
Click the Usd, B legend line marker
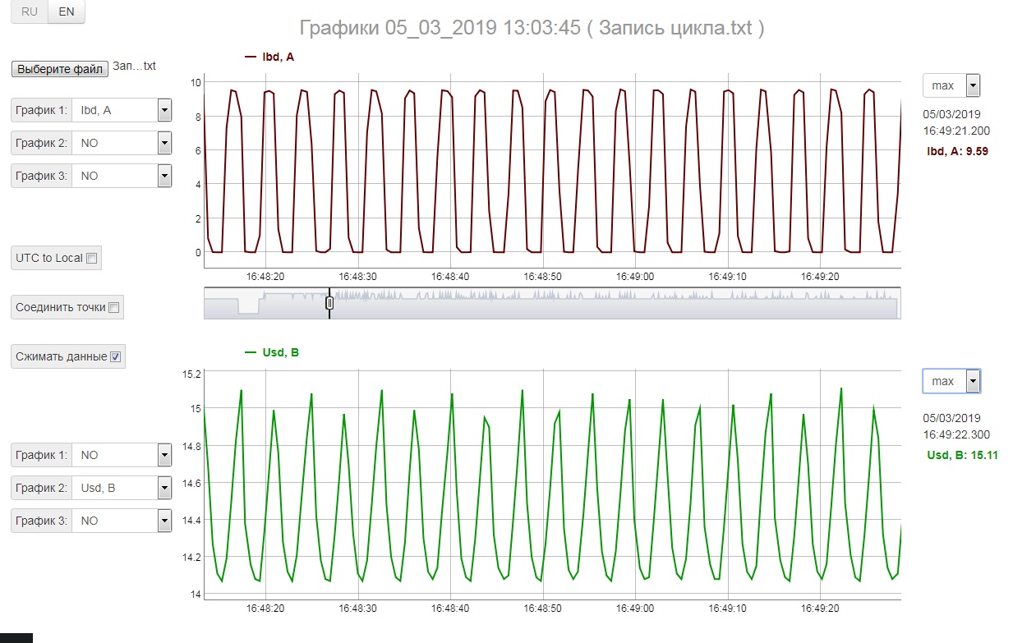tap(251, 352)
